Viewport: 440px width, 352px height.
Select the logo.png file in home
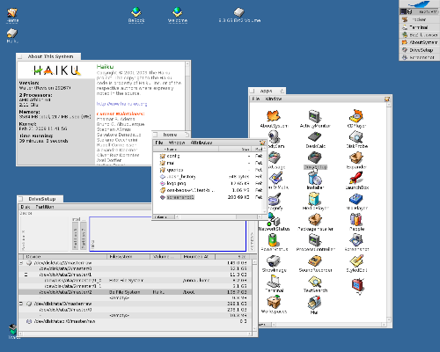click(x=176, y=183)
